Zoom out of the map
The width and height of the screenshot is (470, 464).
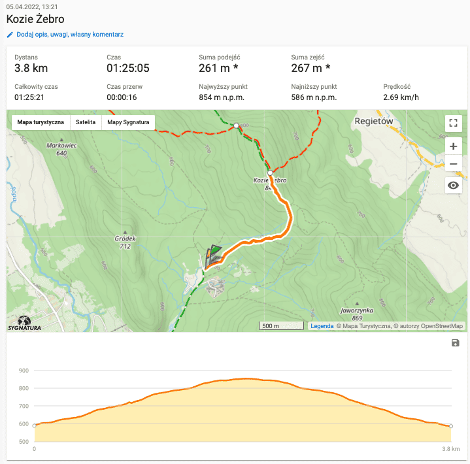(453, 163)
